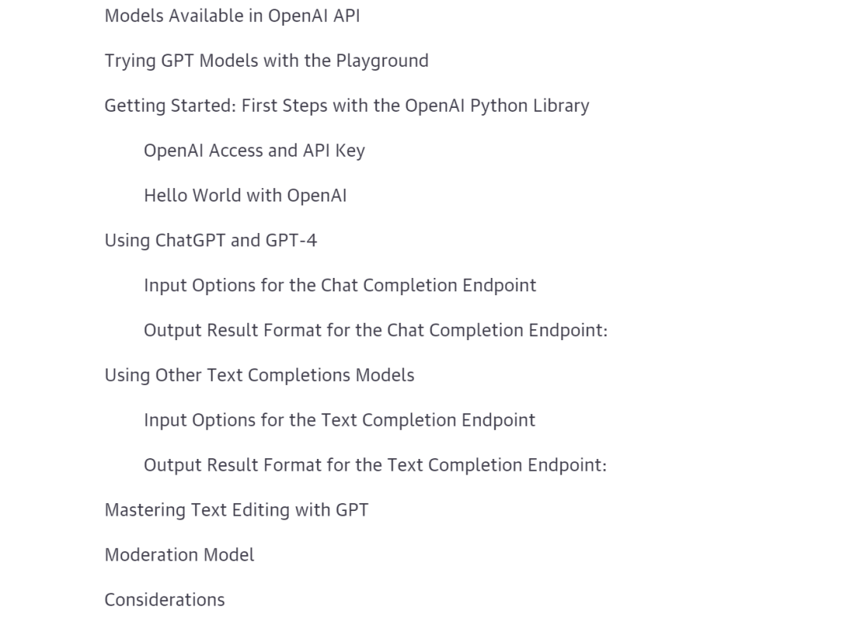Click the Python Library text in heading
The height and width of the screenshot is (629, 850).
(x=530, y=105)
